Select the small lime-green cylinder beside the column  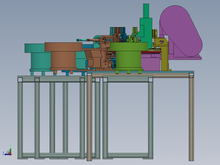(135, 30)
